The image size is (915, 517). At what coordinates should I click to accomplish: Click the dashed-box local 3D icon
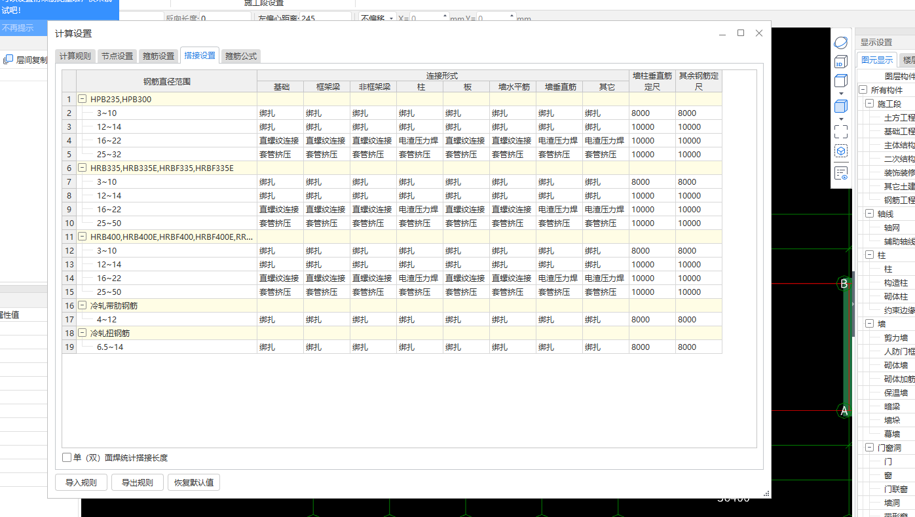841,151
